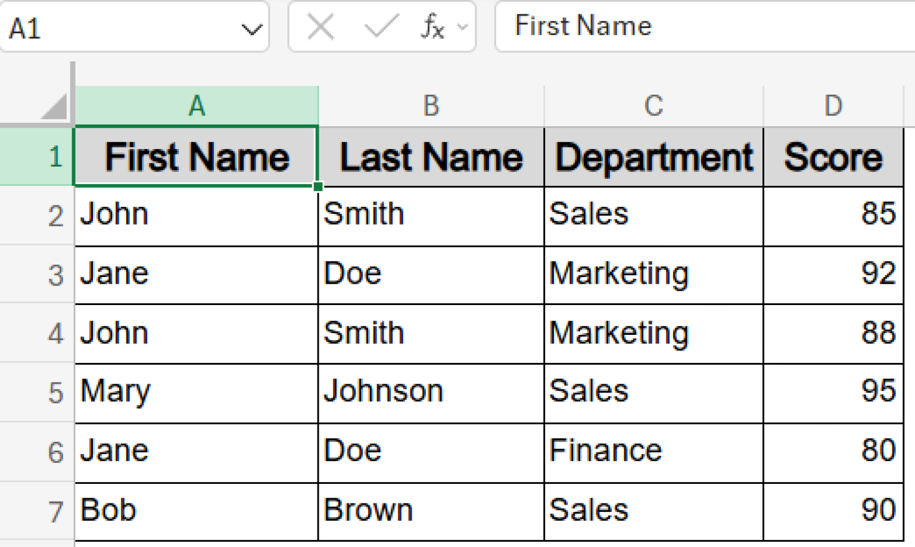
Task: Select the Score header cell
Action: pos(833,156)
